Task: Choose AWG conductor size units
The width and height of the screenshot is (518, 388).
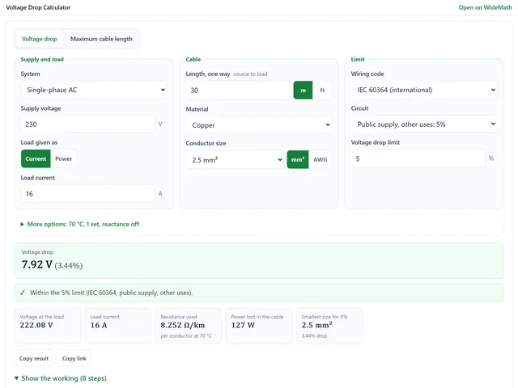Action: tap(321, 160)
